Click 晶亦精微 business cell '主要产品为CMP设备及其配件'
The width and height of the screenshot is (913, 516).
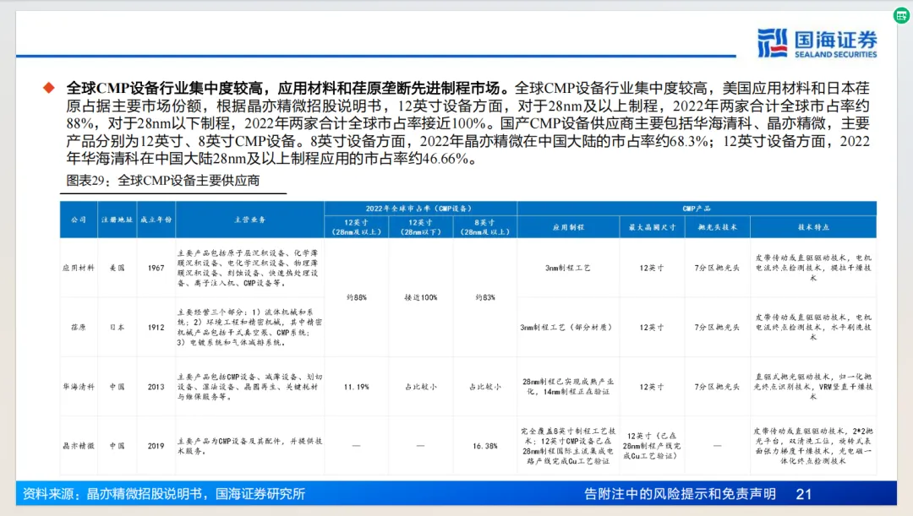click(249, 446)
